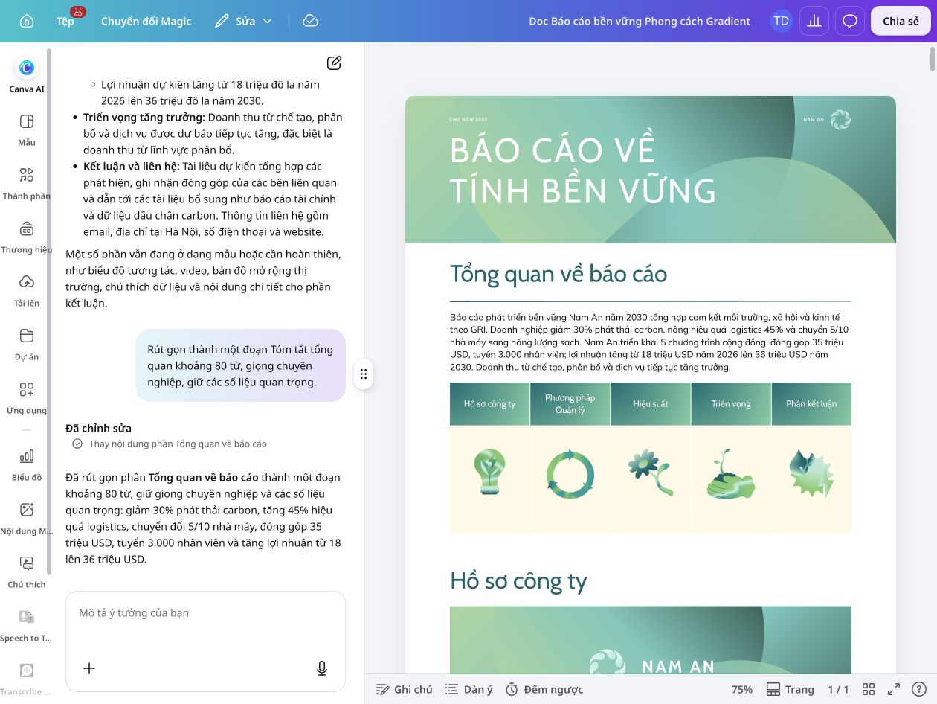This screenshot has height=704, width=937.
Task: Click the document title Doc Báo cáo bền vững
Action: coord(640,21)
